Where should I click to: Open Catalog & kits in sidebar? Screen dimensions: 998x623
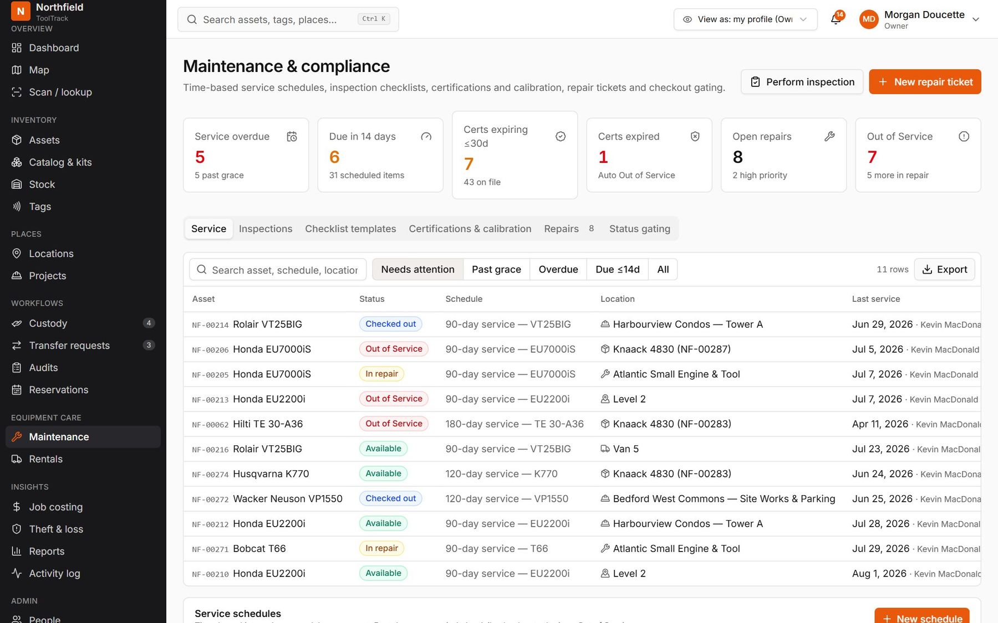(83, 162)
